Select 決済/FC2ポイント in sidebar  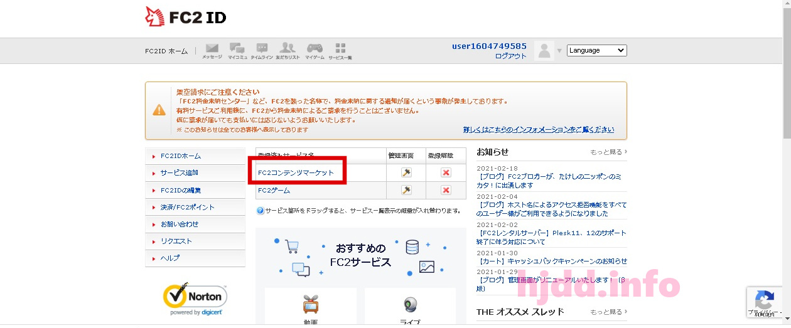(x=195, y=207)
